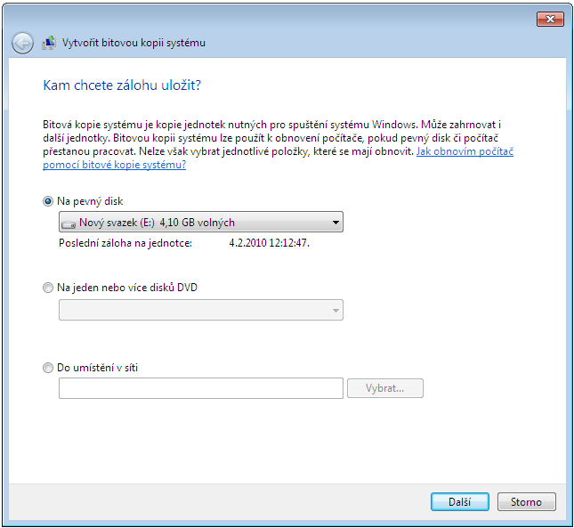Screen dimensions: 574x528
Task: Select the "Do umístění v síti" radio button
Action: click(x=48, y=367)
